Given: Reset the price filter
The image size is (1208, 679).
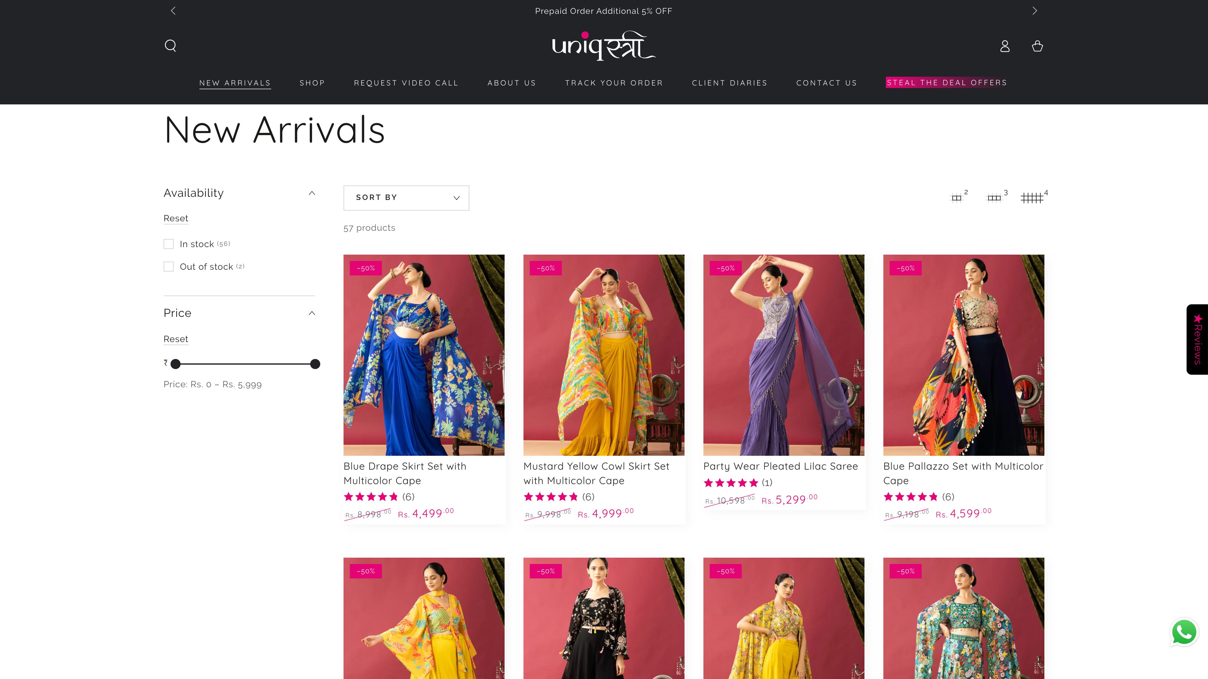Looking at the screenshot, I should click(x=176, y=339).
